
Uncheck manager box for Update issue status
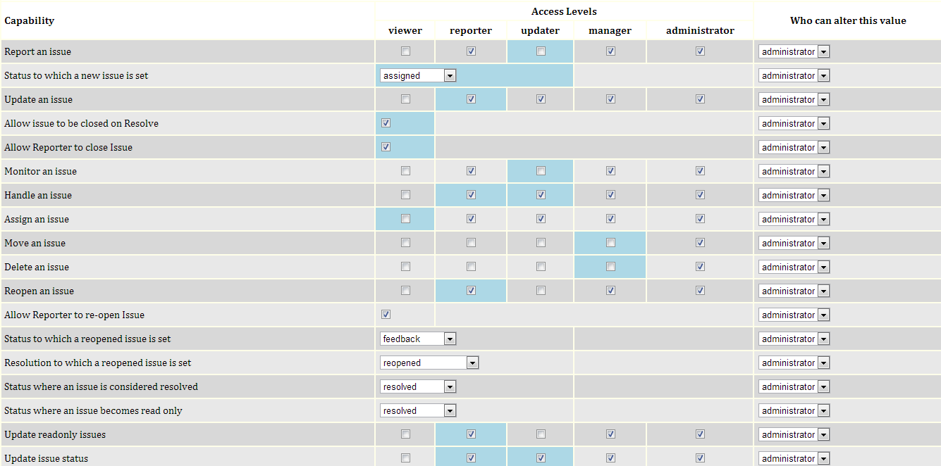(x=610, y=458)
